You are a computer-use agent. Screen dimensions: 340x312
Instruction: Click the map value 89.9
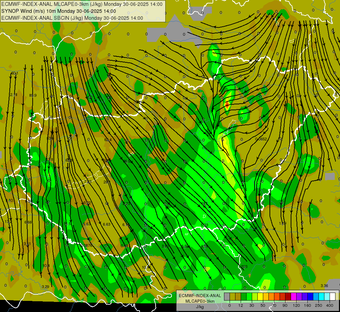[x=33, y=95]
